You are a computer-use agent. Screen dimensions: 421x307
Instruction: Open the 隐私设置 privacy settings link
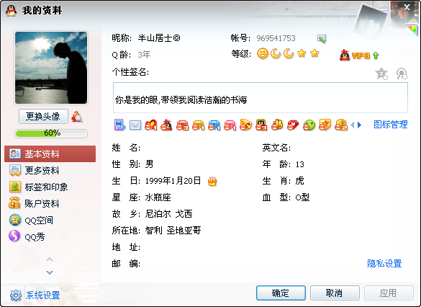[x=384, y=264]
